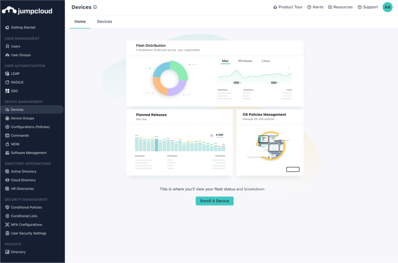Click the RADIUS icon in the sidebar
Image resolution: width=398 pixels, height=263 pixels.
click(x=7, y=82)
